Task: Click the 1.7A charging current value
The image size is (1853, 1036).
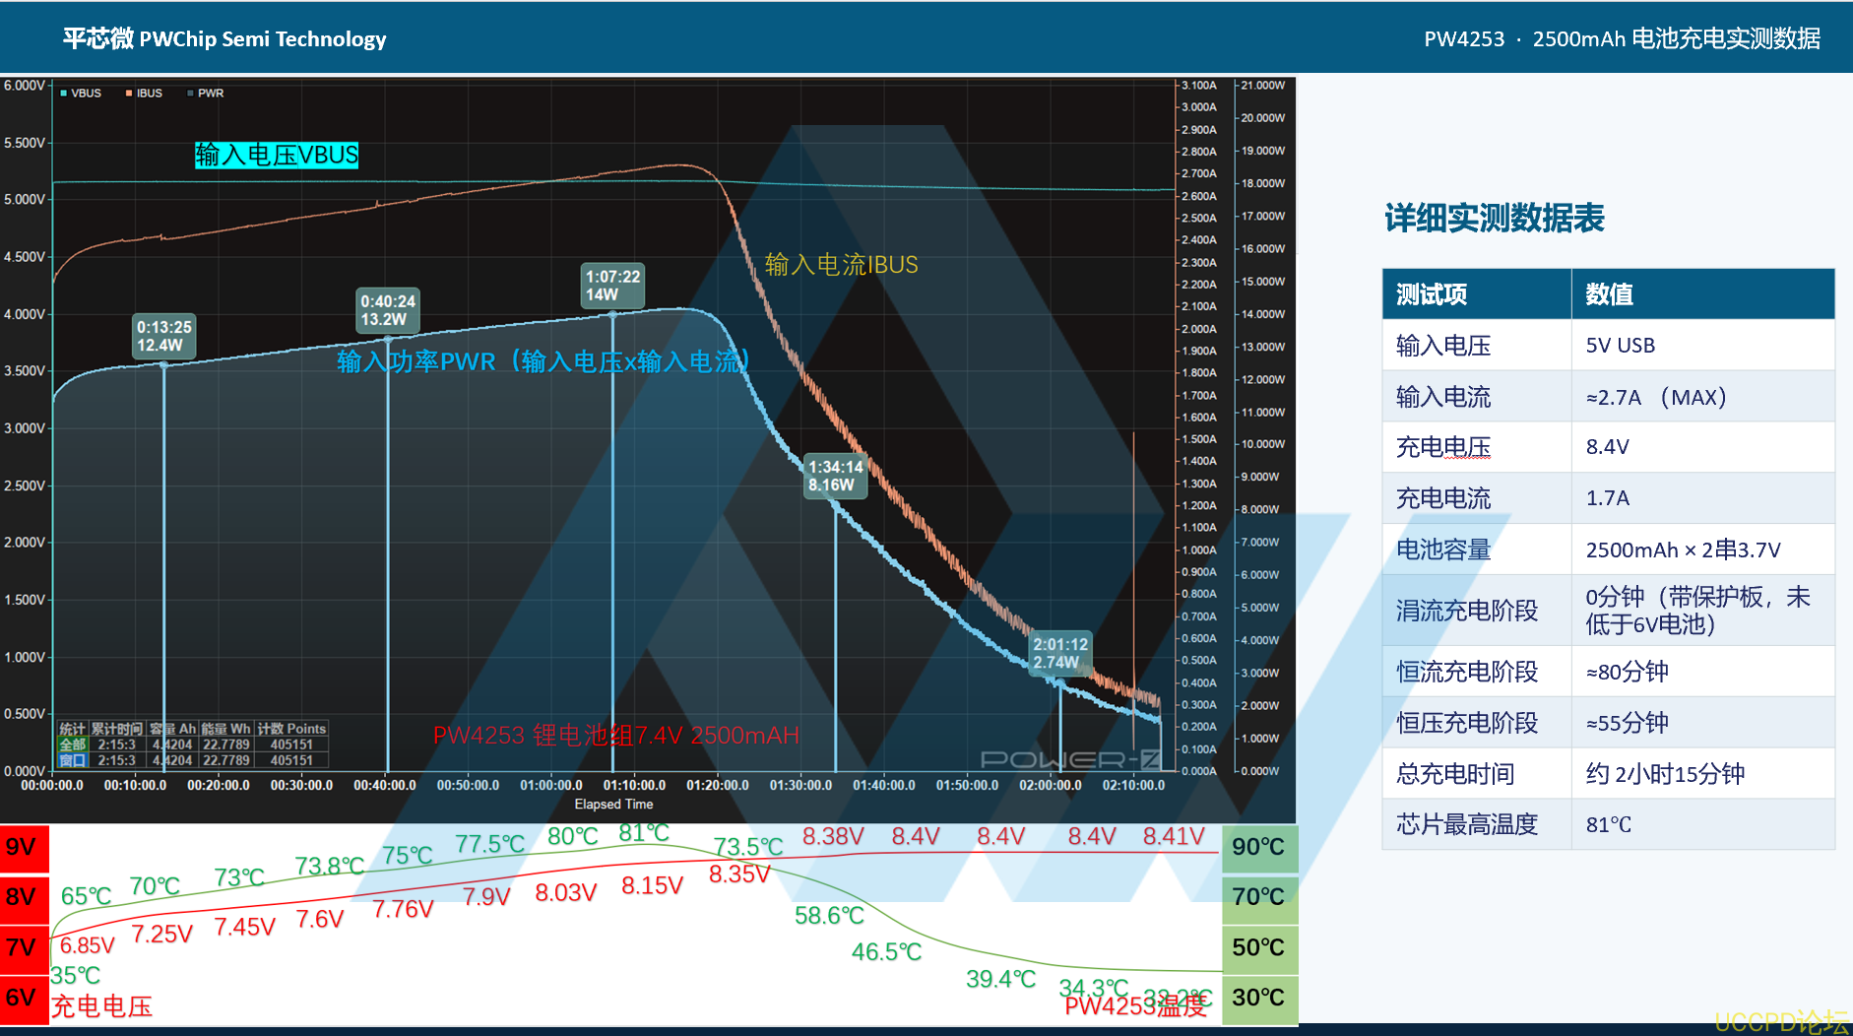Action: pyautogui.click(x=1608, y=498)
